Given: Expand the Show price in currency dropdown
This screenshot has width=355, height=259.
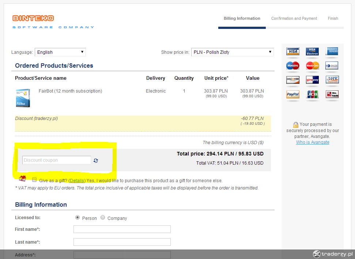Looking at the screenshot, I should tap(233, 52).
